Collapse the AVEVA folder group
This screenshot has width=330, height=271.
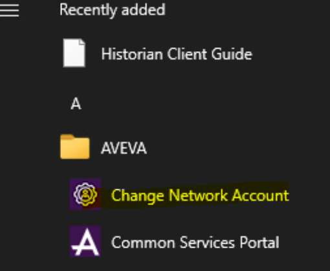pyautogui.click(x=104, y=147)
